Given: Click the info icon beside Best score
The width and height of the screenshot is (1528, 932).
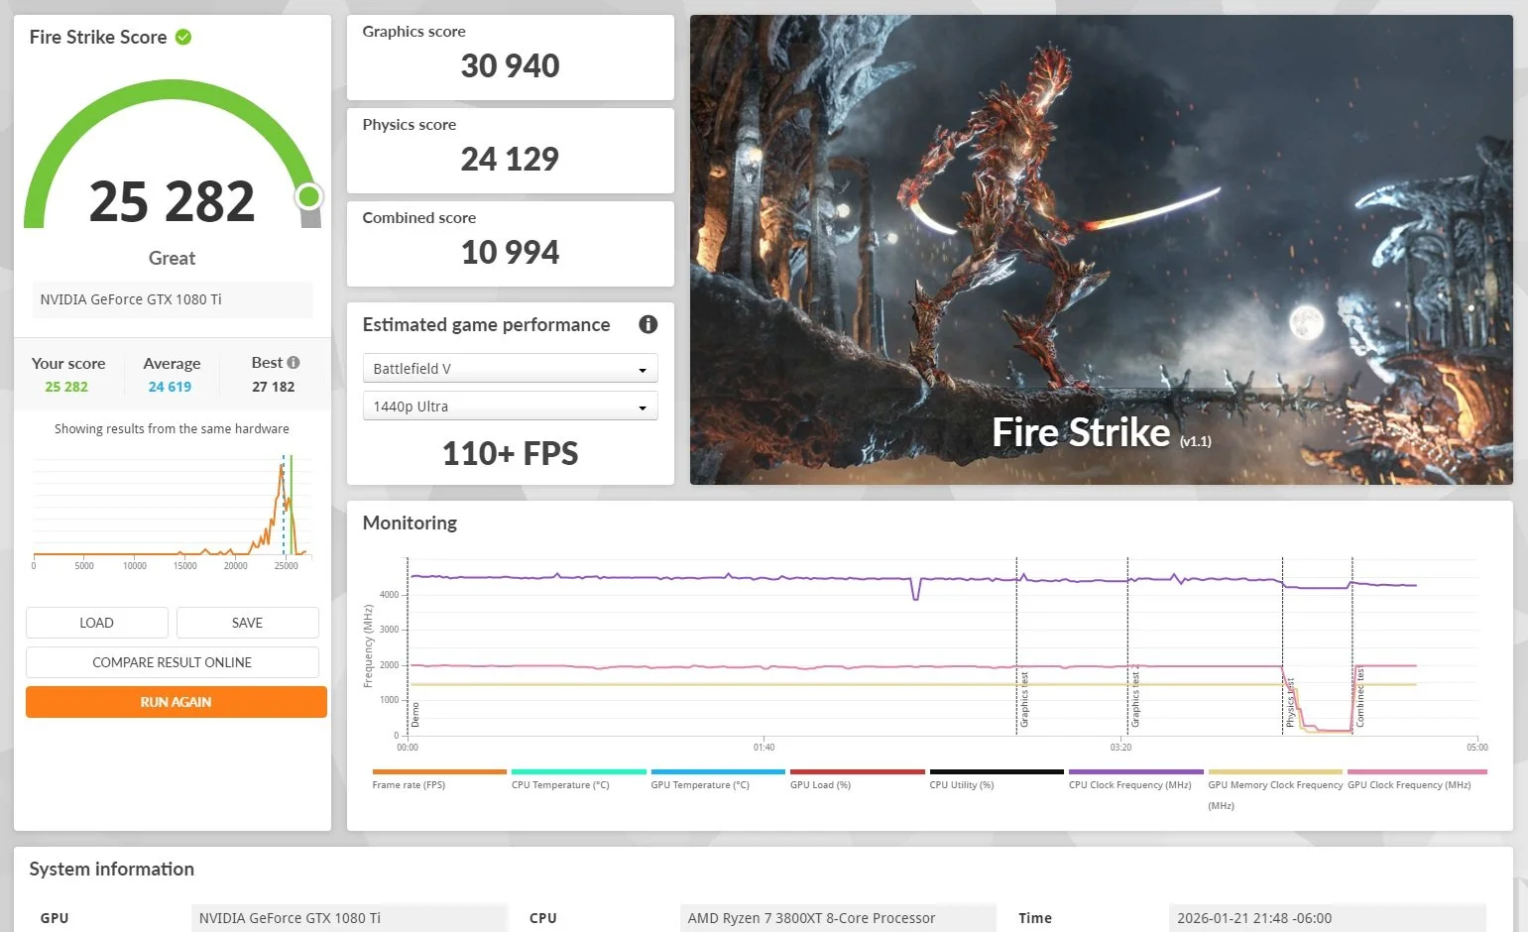Looking at the screenshot, I should pyautogui.click(x=294, y=362).
